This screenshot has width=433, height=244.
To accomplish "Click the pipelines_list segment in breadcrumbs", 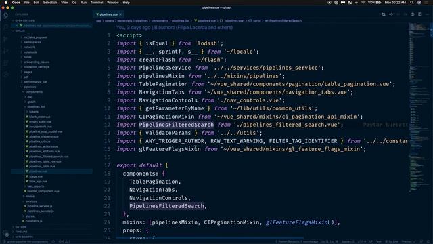I will click(x=181, y=21).
